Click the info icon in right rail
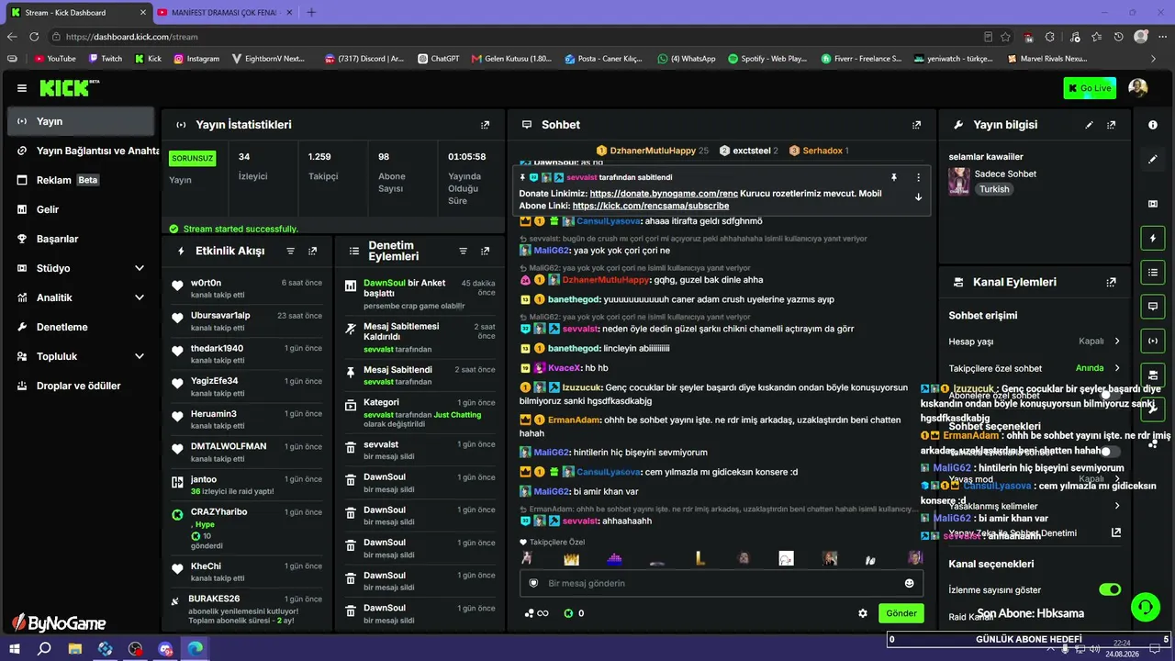The width and height of the screenshot is (1175, 661). click(x=1153, y=125)
